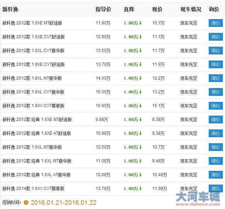Screen dimensions: 225x209
Task: Click guide price 13.78万
Action: (103, 188)
